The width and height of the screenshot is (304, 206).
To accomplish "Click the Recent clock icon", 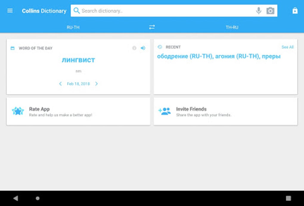I will (x=160, y=47).
